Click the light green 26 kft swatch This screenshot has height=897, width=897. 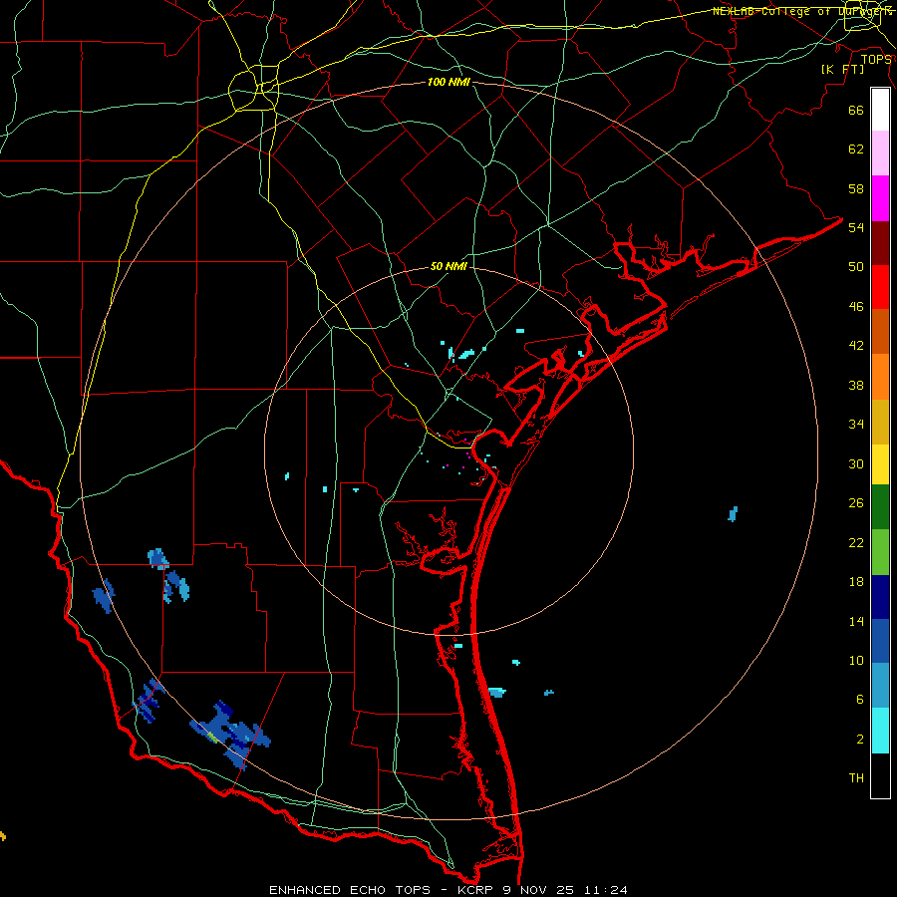coord(880,552)
